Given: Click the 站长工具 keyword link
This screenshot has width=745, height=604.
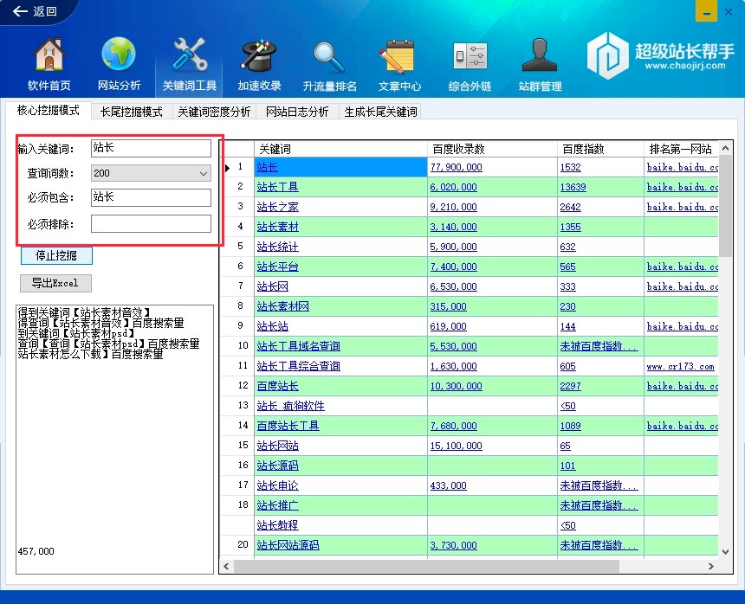Looking at the screenshot, I should (x=277, y=187).
